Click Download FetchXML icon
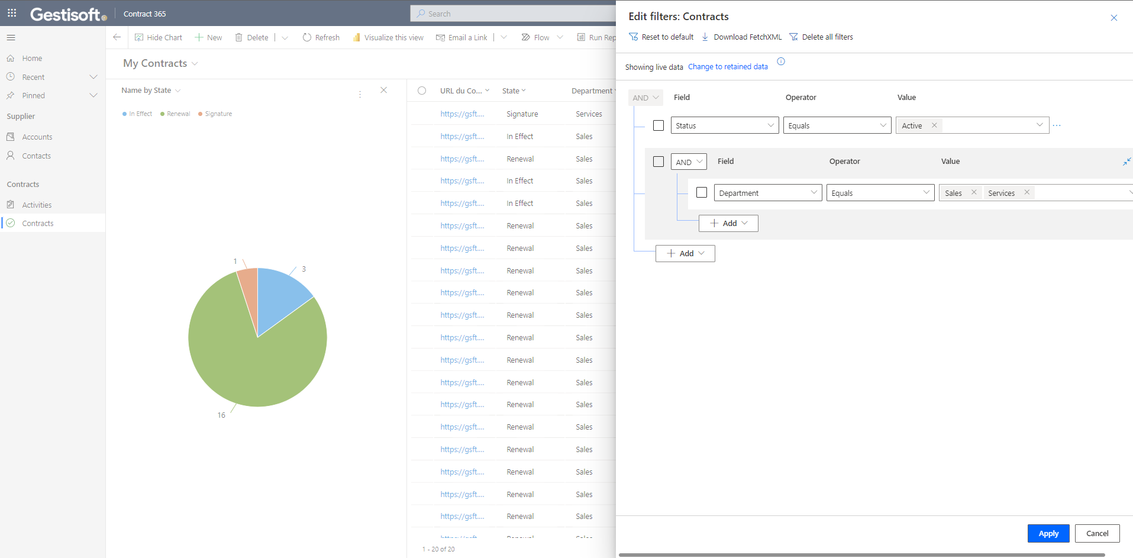The width and height of the screenshot is (1133, 558). (705, 37)
